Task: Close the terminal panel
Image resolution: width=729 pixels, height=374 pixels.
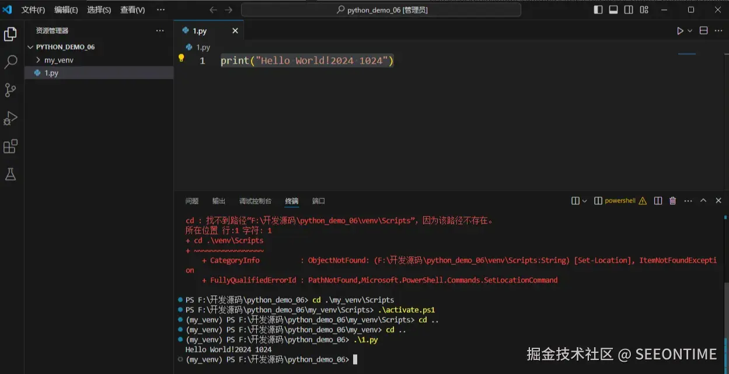Action: (x=718, y=201)
